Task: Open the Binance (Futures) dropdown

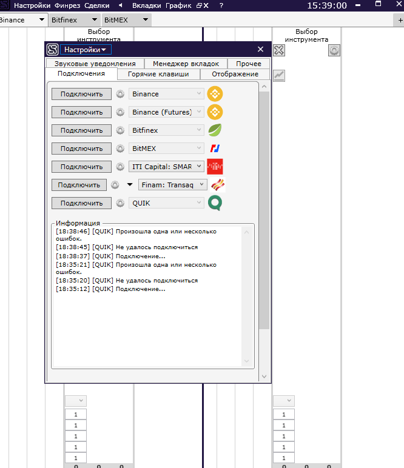Action: pos(166,112)
